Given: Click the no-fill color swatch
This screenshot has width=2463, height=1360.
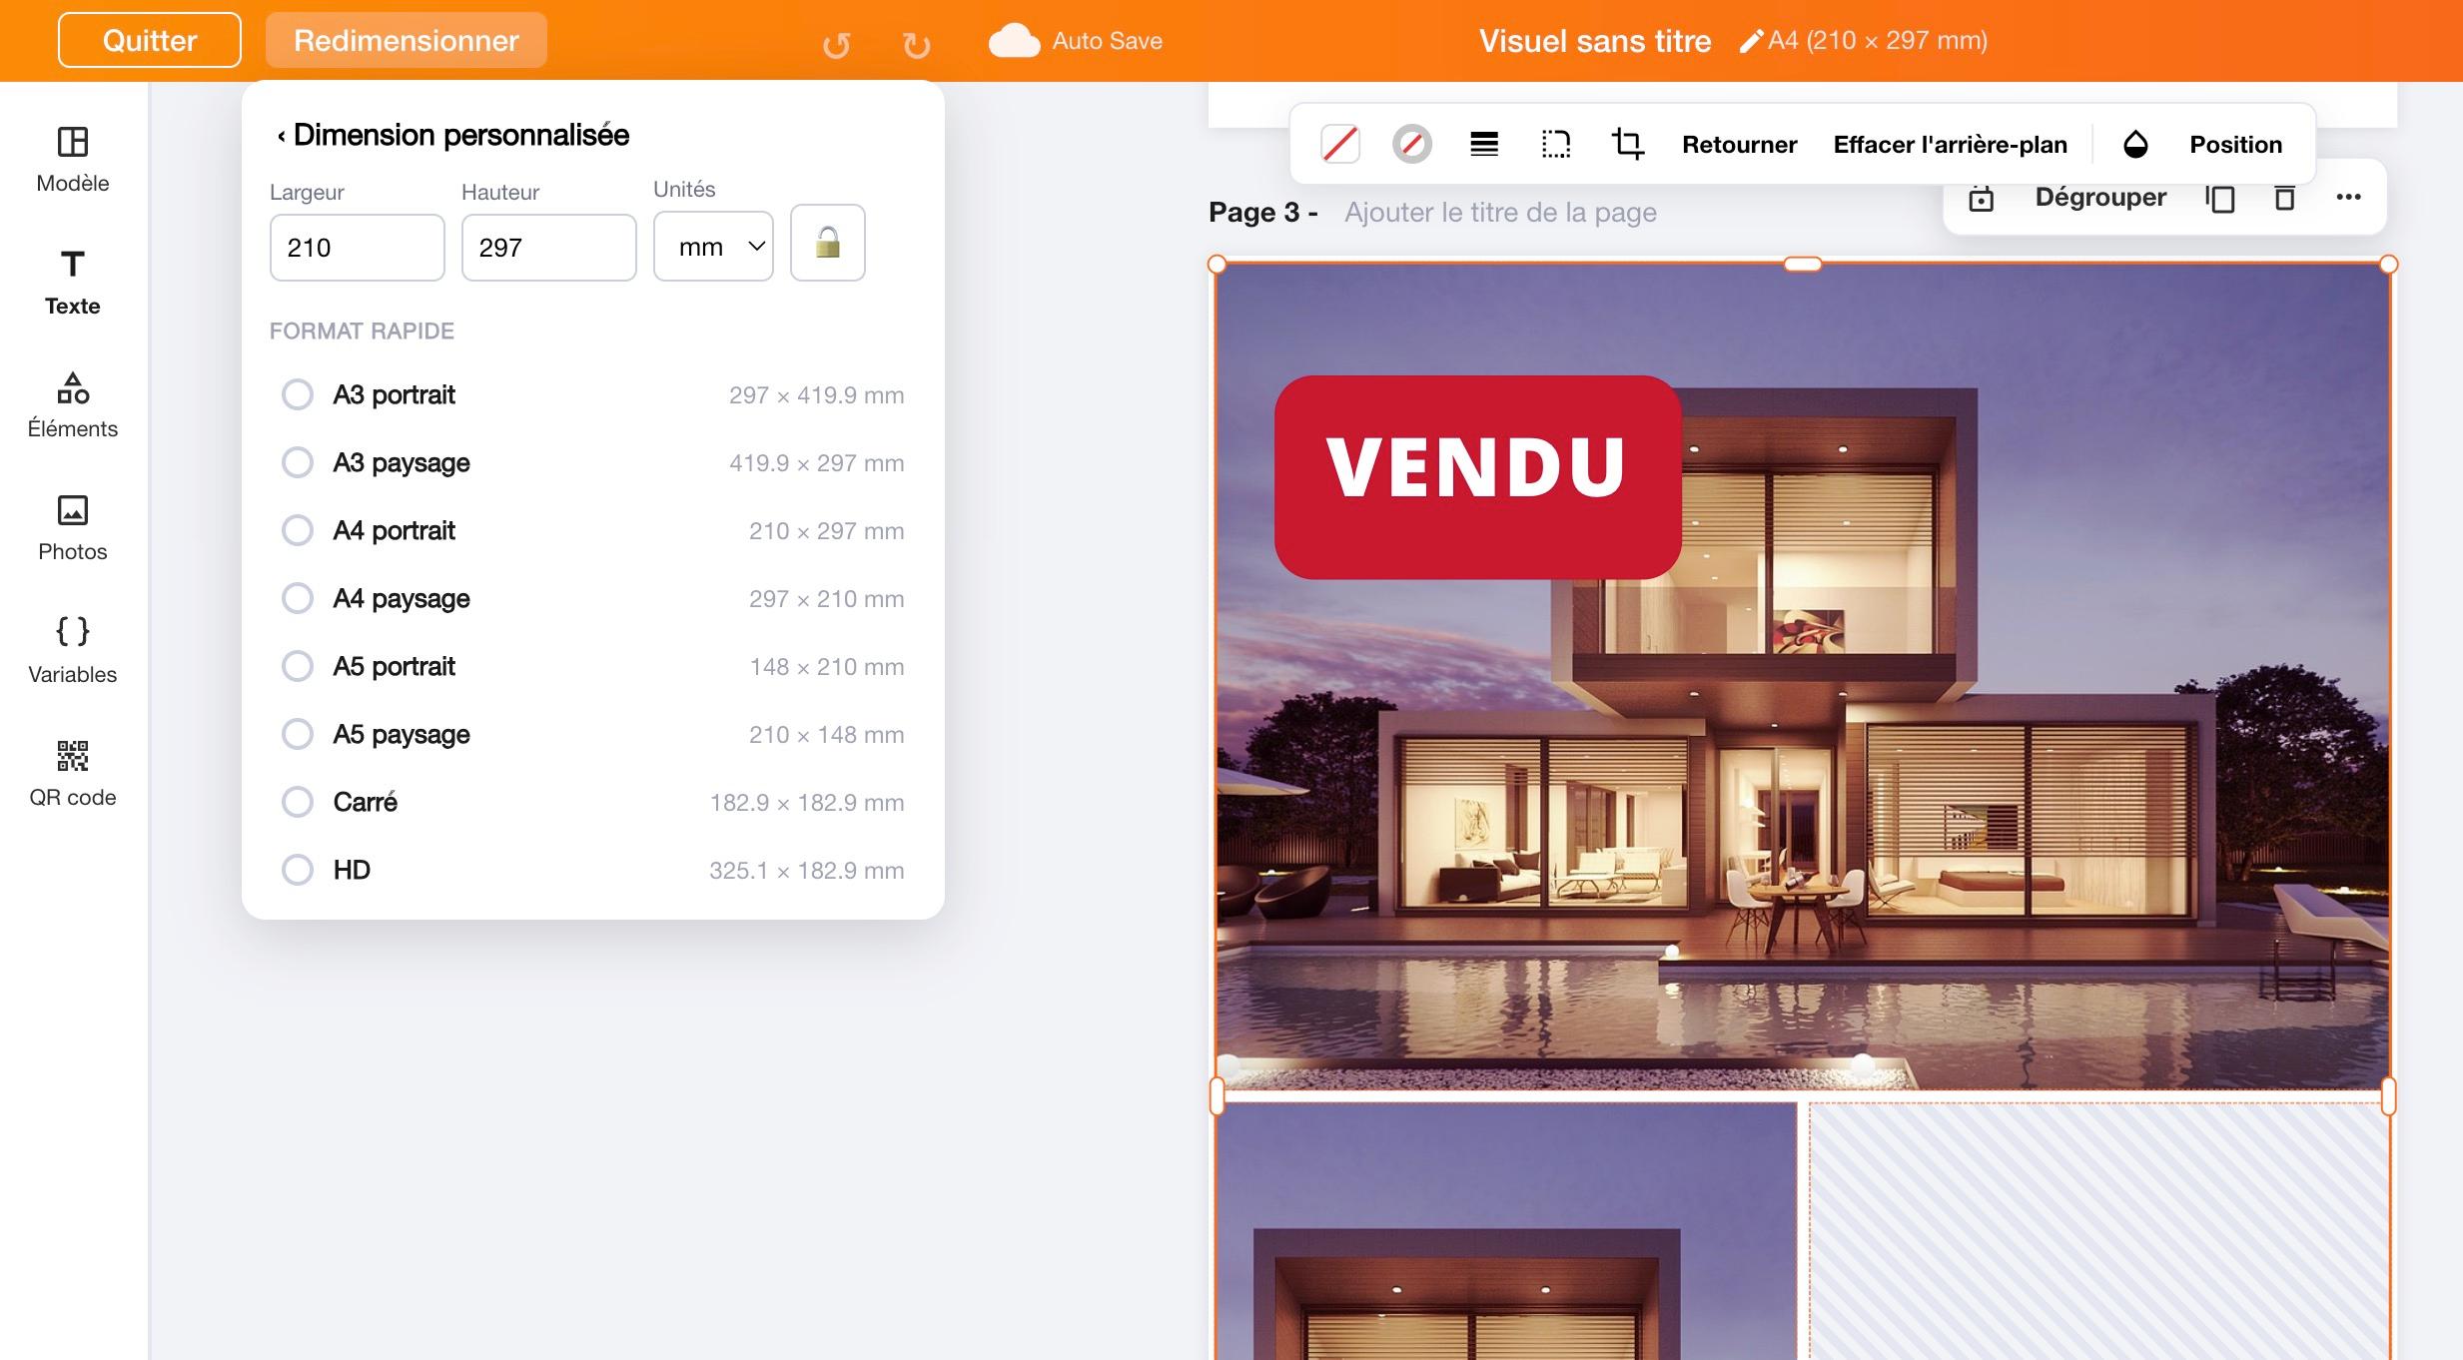Looking at the screenshot, I should tap(1339, 144).
